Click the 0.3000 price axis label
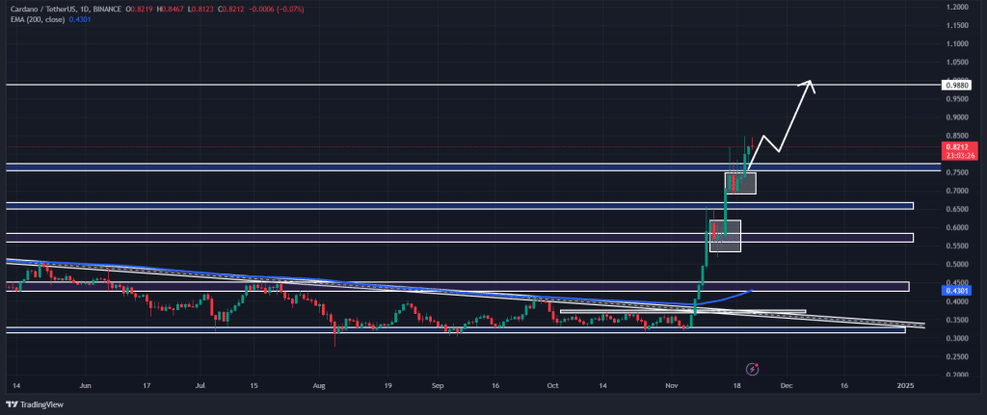Image resolution: width=987 pixels, height=415 pixels. 955,338
